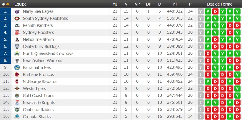Click the Penrith Panthers team logo
This screenshot has width=242, height=121.
pos(17,25)
